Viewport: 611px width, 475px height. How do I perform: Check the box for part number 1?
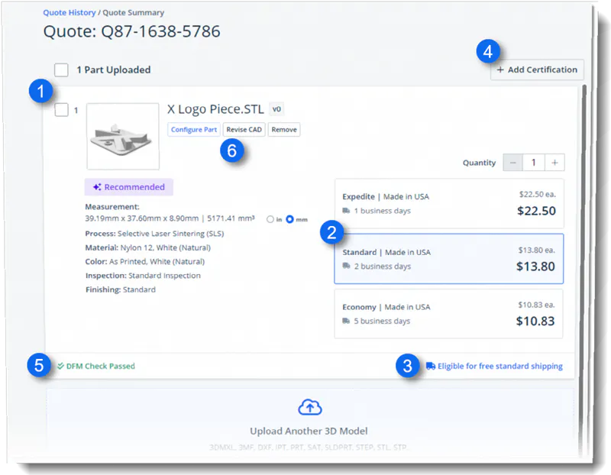[61, 110]
